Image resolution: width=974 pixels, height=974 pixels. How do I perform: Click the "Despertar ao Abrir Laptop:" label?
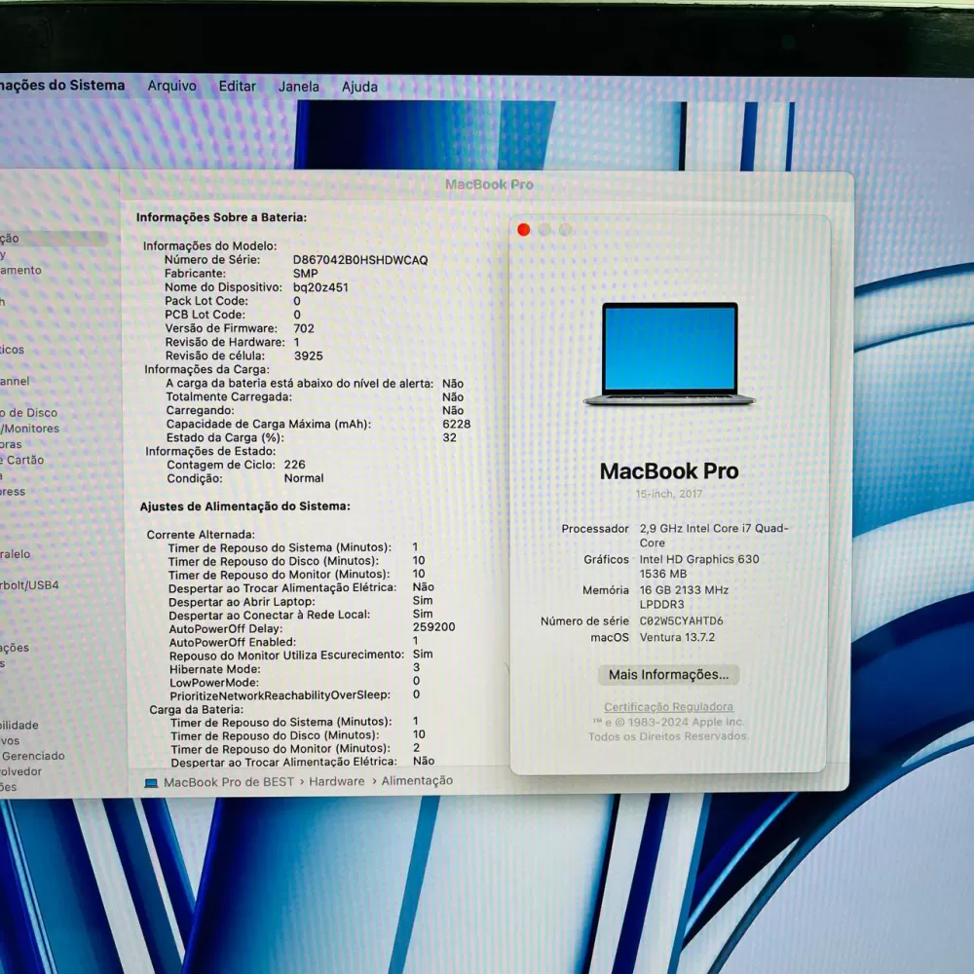point(242,602)
